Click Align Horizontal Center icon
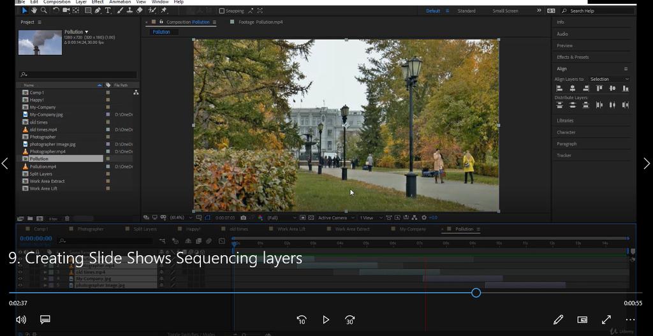 point(573,88)
